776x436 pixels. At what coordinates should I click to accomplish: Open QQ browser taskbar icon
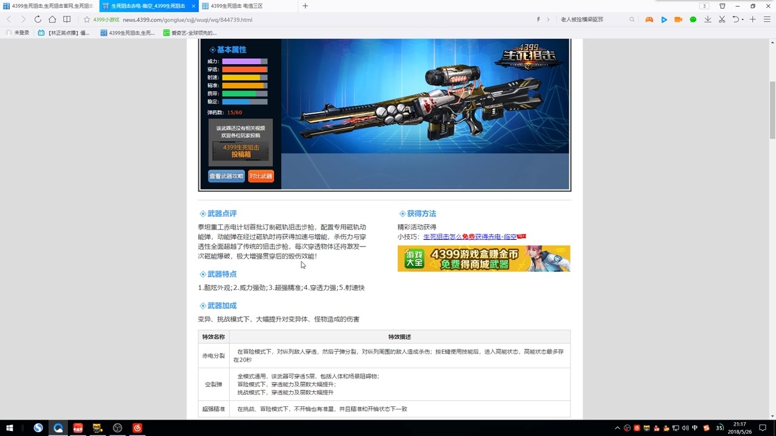pos(58,428)
